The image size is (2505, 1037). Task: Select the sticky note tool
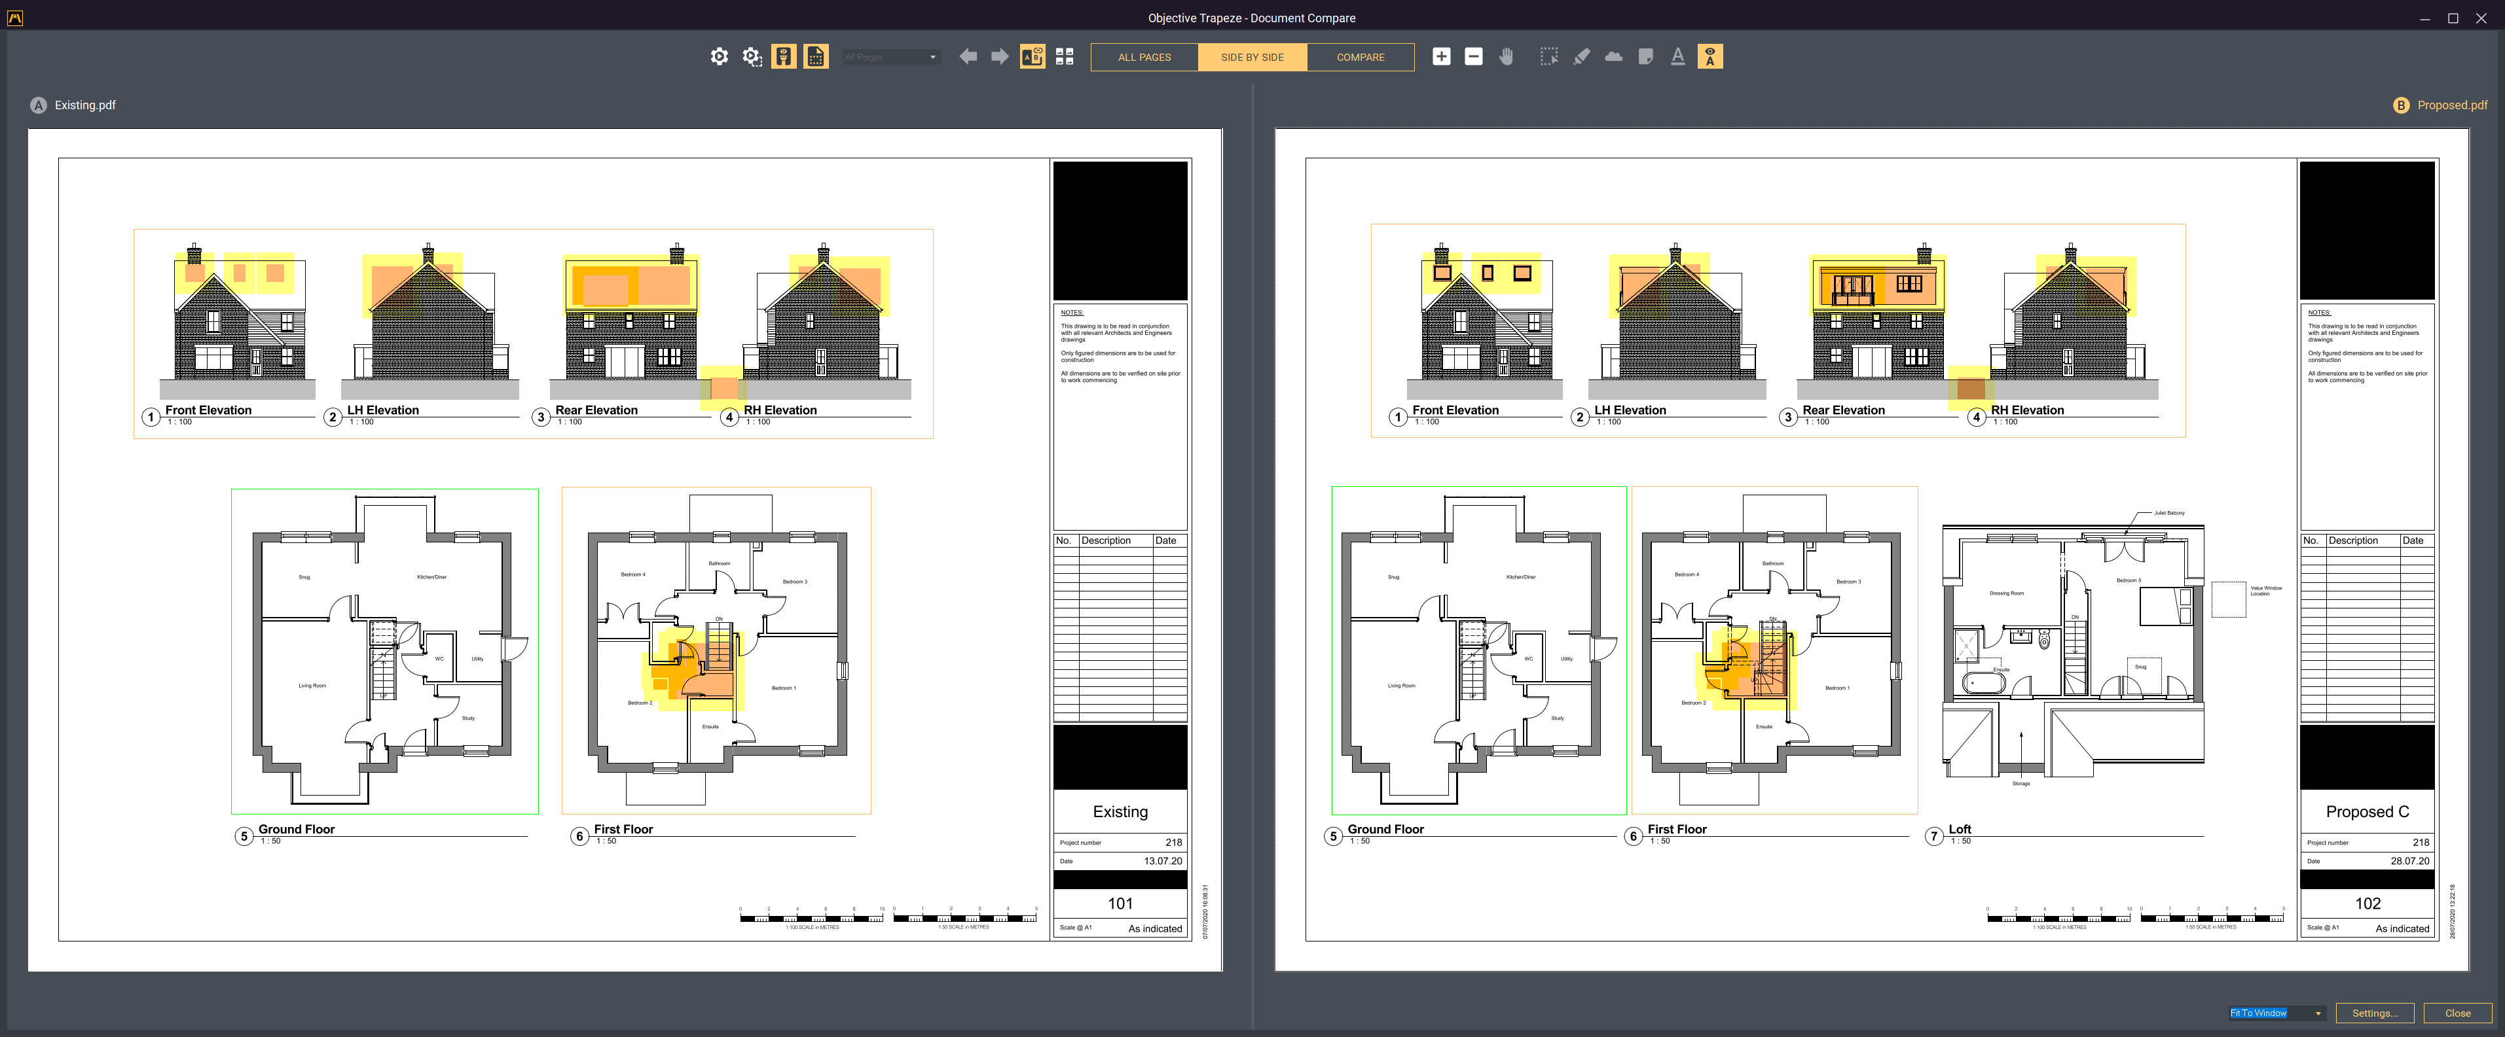click(x=1645, y=56)
